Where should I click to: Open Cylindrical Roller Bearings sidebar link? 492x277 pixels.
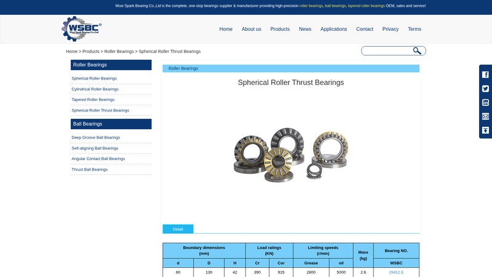tap(95, 89)
